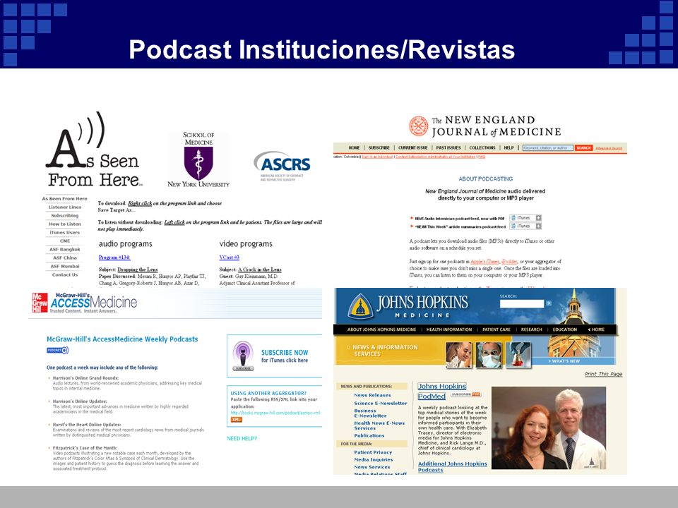Click Subscribe Now for iTunes link

coord(285,356)
